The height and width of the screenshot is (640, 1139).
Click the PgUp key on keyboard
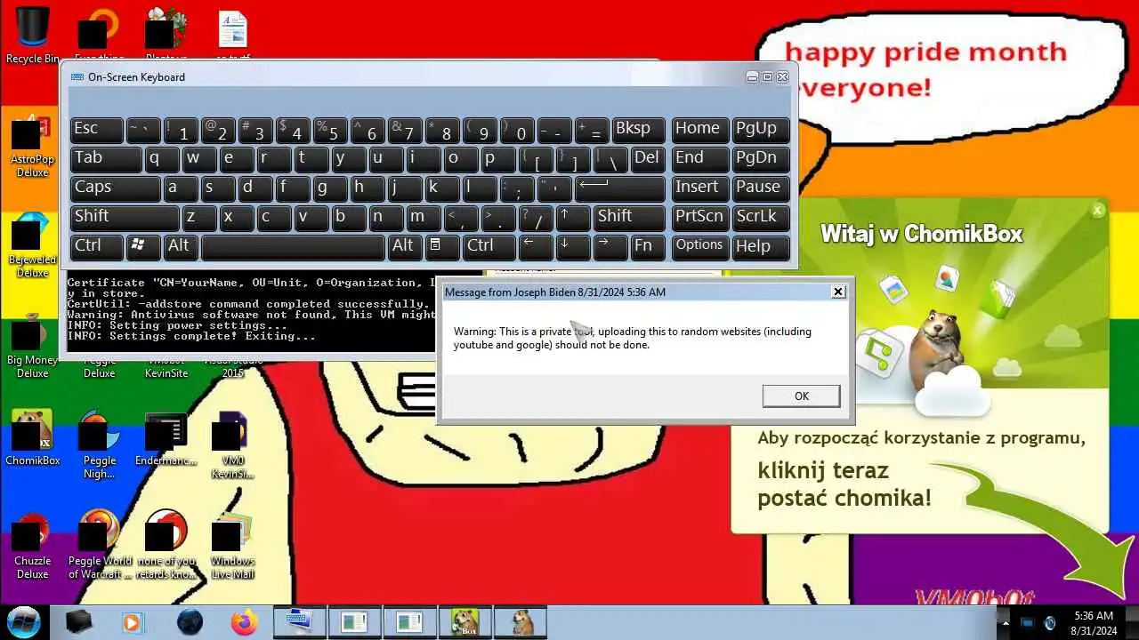[x=761, y=129]
